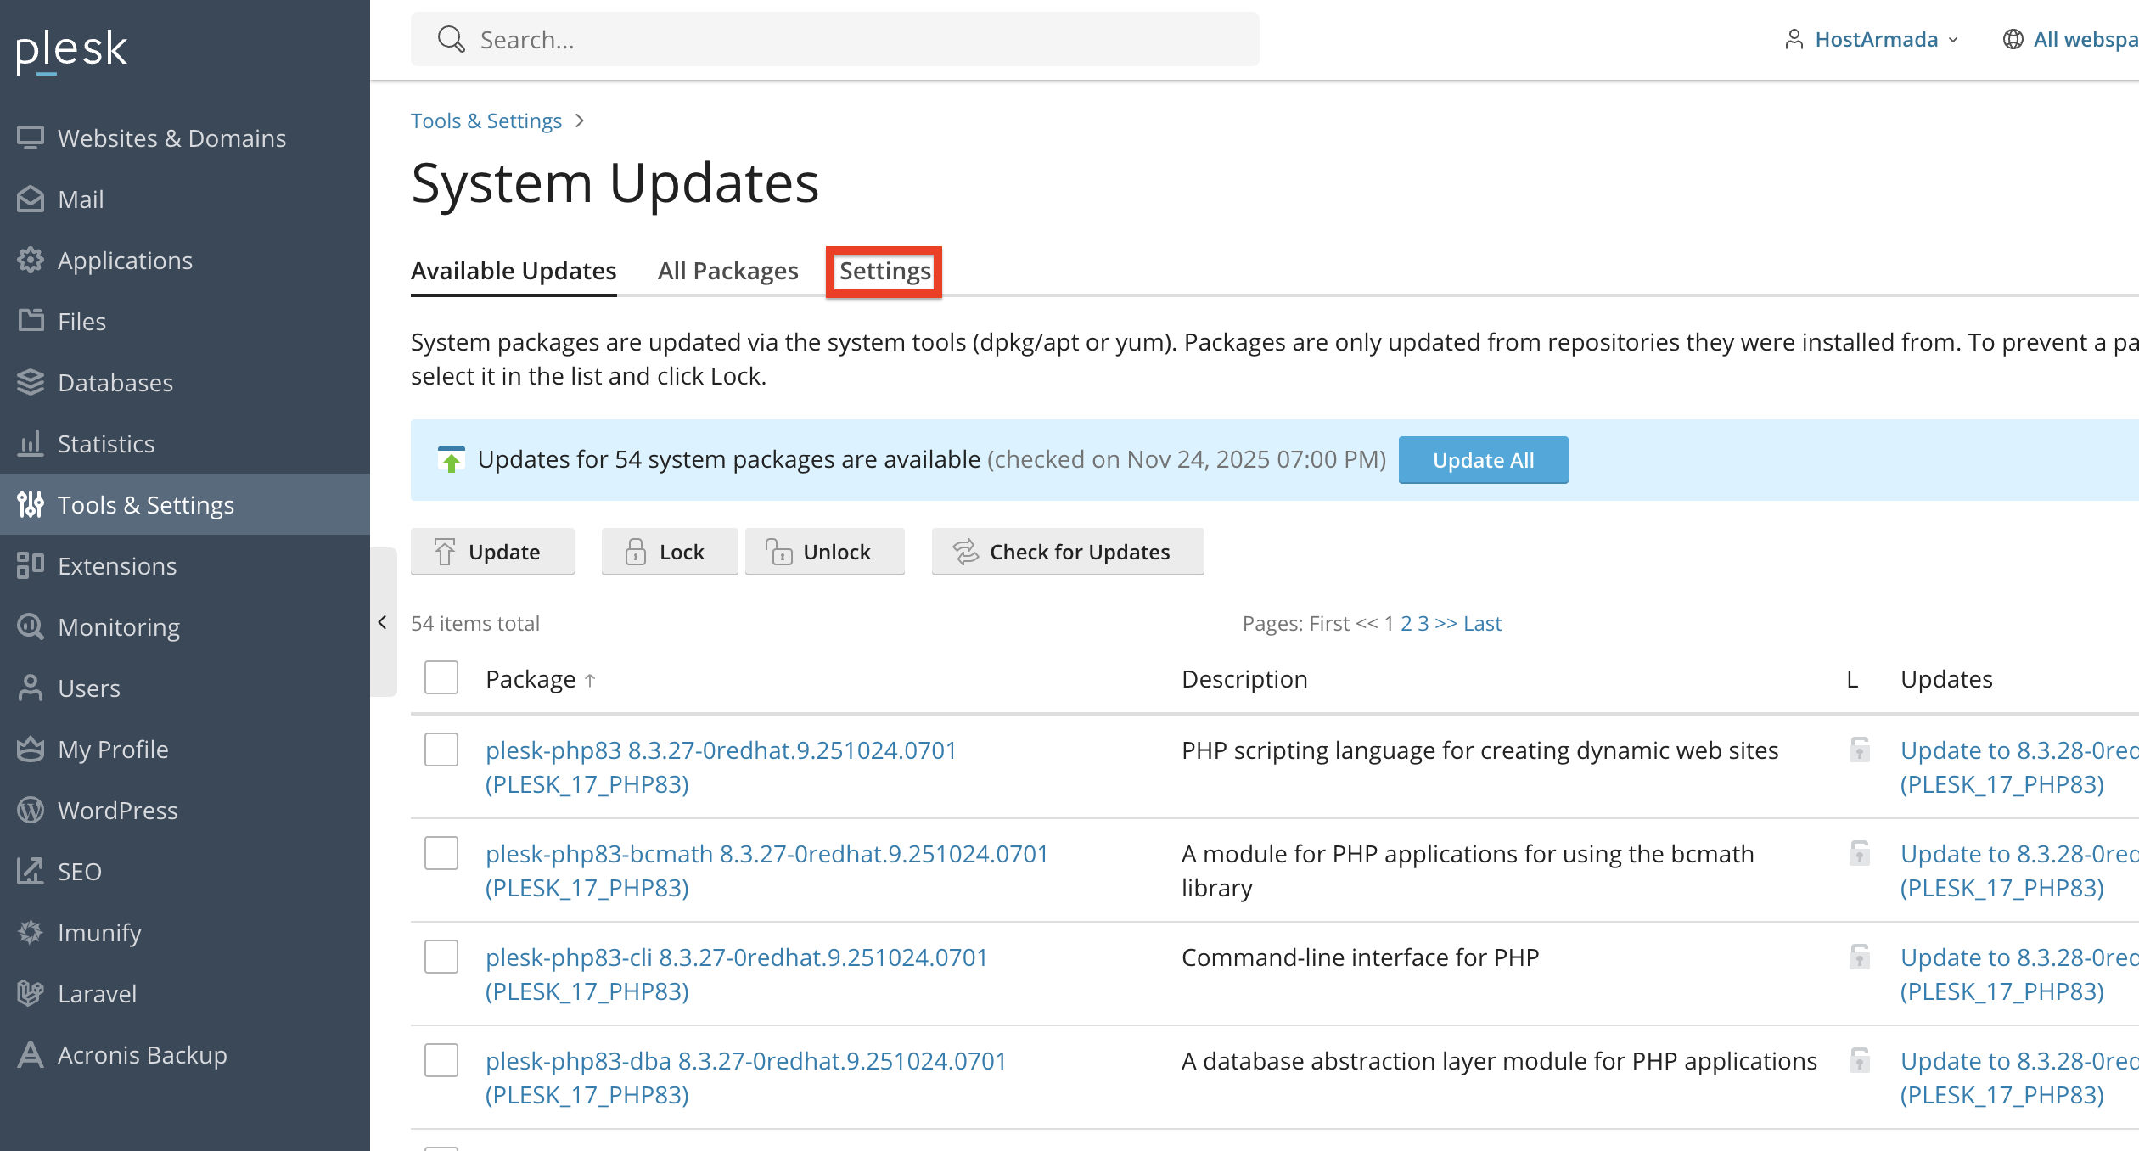Click the Databases stack icon
2139x1151 pixels.
coord(31,382)
